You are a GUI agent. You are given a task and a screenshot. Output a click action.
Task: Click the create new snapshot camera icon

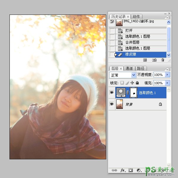[154, 60]
